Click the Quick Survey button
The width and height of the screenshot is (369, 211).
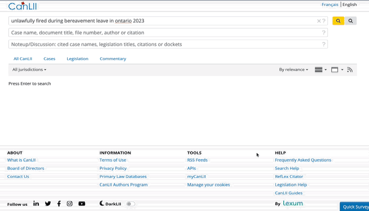(355, 207)
